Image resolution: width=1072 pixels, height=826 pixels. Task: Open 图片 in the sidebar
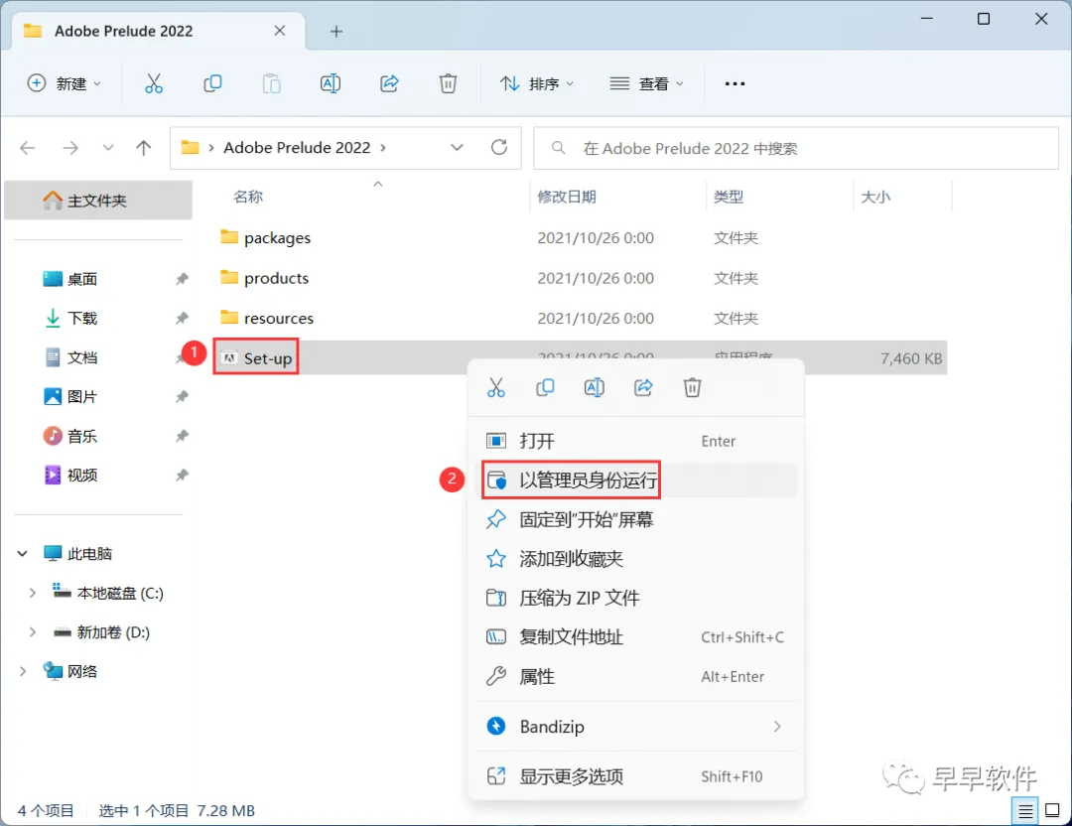[82, 396]
